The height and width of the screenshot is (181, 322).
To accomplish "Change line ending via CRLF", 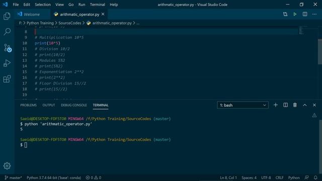I will point(279,177).
